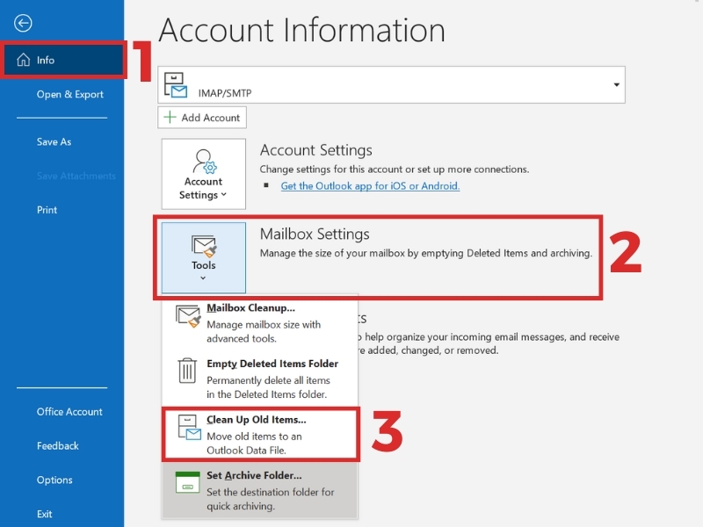This screenshot has height=527, width=703.
Task: Expand the Account Settings chevron
Action: click(x=224, y=194)
